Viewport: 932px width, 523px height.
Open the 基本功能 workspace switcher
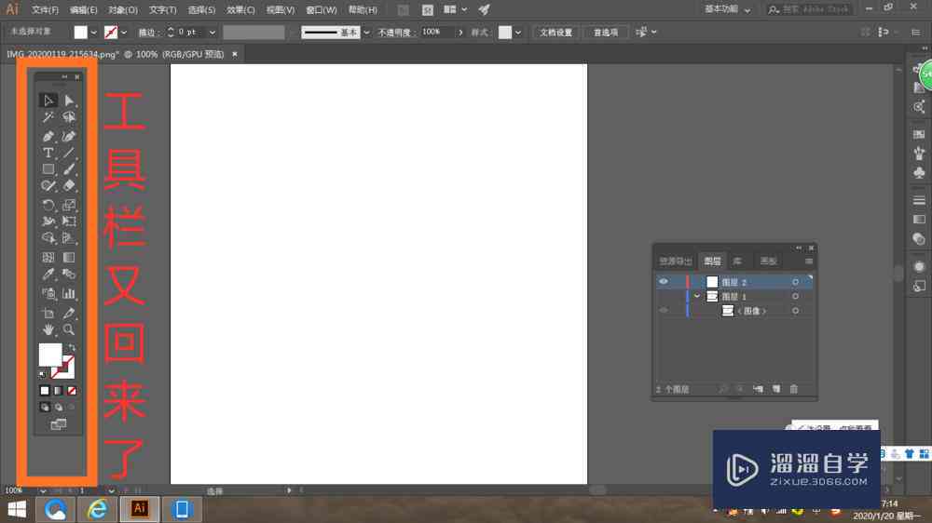click(727, 9)
